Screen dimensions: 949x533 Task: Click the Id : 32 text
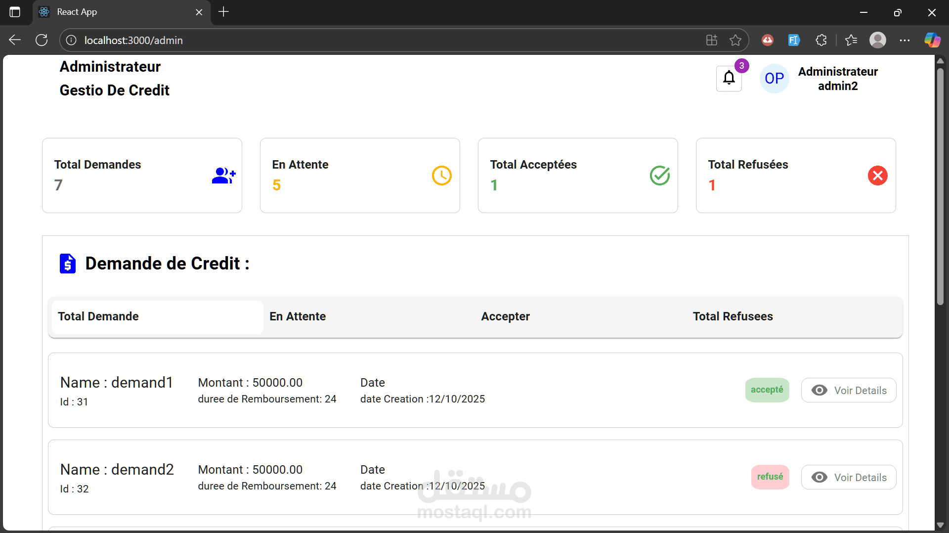point(75,489)
